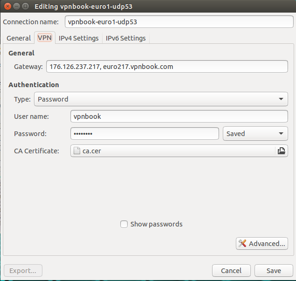Cancel the connection edits

(231, 271)
